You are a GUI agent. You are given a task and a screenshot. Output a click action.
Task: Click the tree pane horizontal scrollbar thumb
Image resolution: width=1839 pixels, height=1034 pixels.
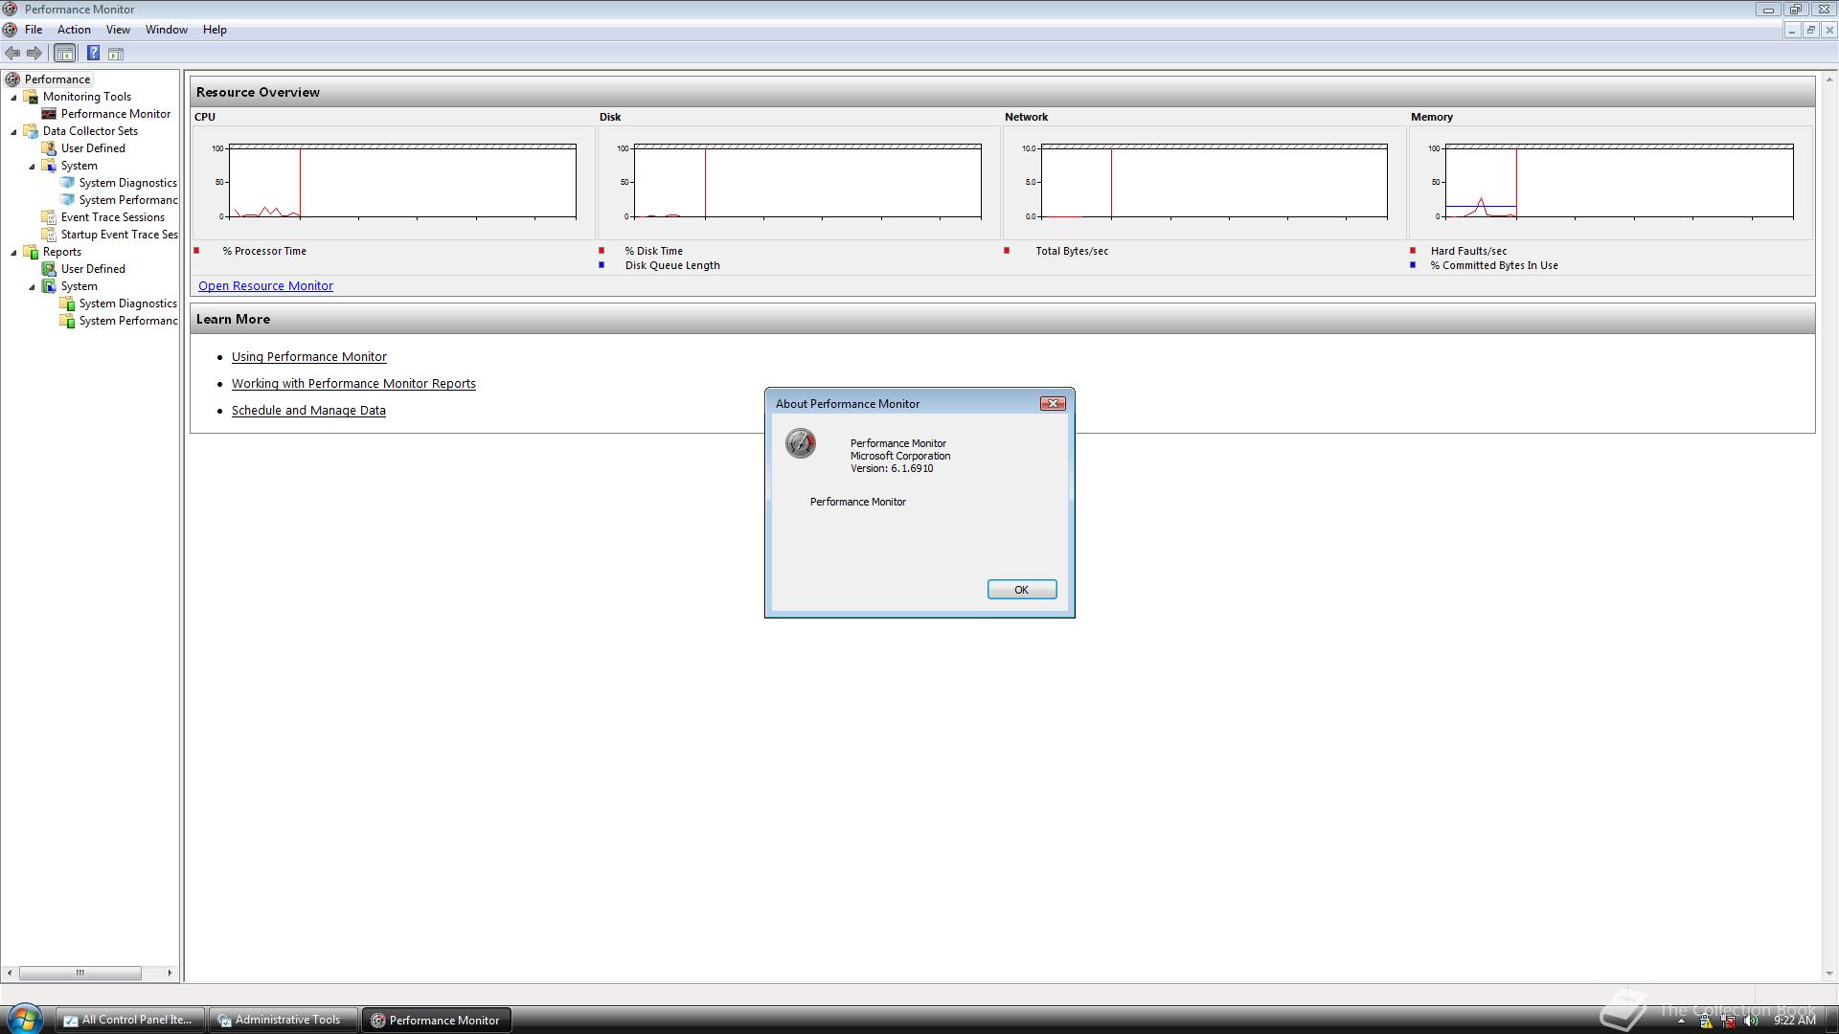(79, 973)
